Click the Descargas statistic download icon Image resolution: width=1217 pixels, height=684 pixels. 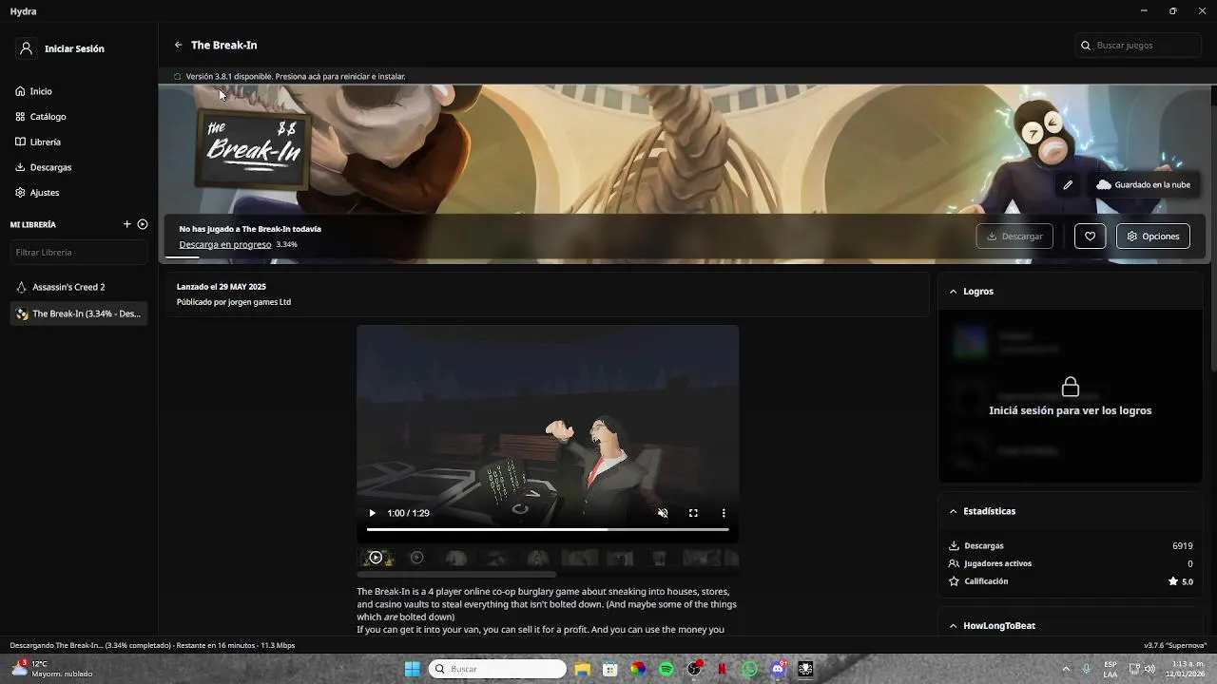pos(954,546)
